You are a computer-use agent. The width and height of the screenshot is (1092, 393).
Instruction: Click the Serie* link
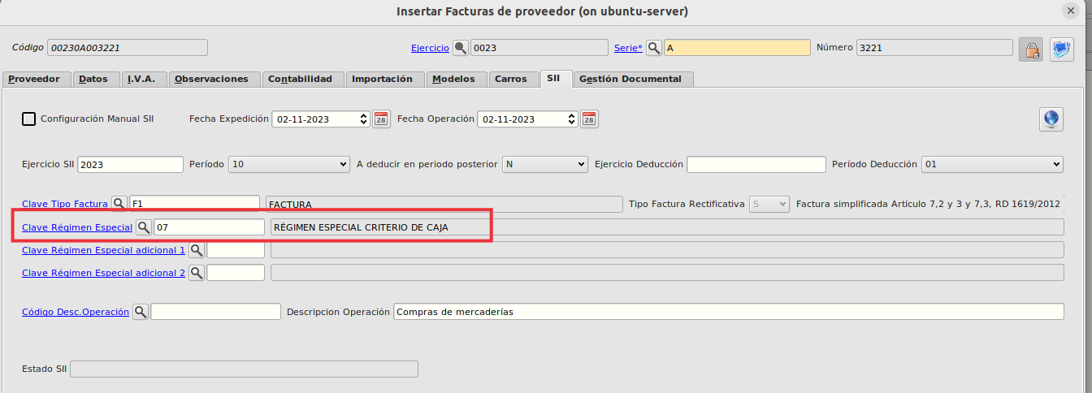(x=628, y=48)
